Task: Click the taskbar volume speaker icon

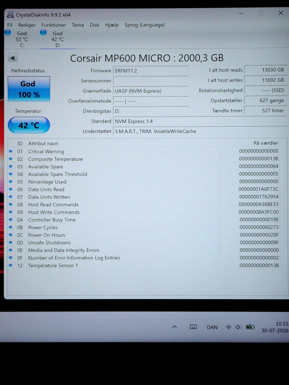Action: [x=238, y=327]
